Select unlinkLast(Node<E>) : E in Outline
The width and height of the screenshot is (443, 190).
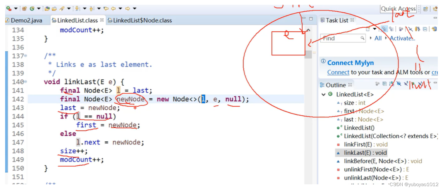pyautogui.click(x=372, y=178)
